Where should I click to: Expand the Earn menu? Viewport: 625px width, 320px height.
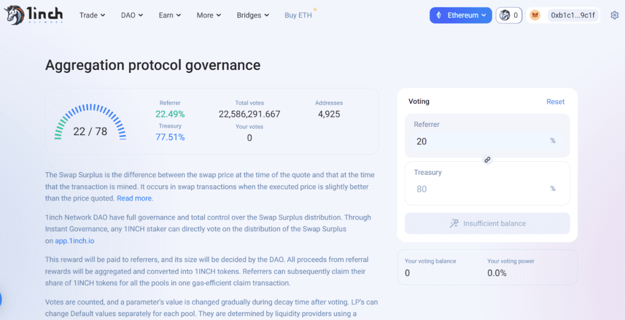pos(170,15)
